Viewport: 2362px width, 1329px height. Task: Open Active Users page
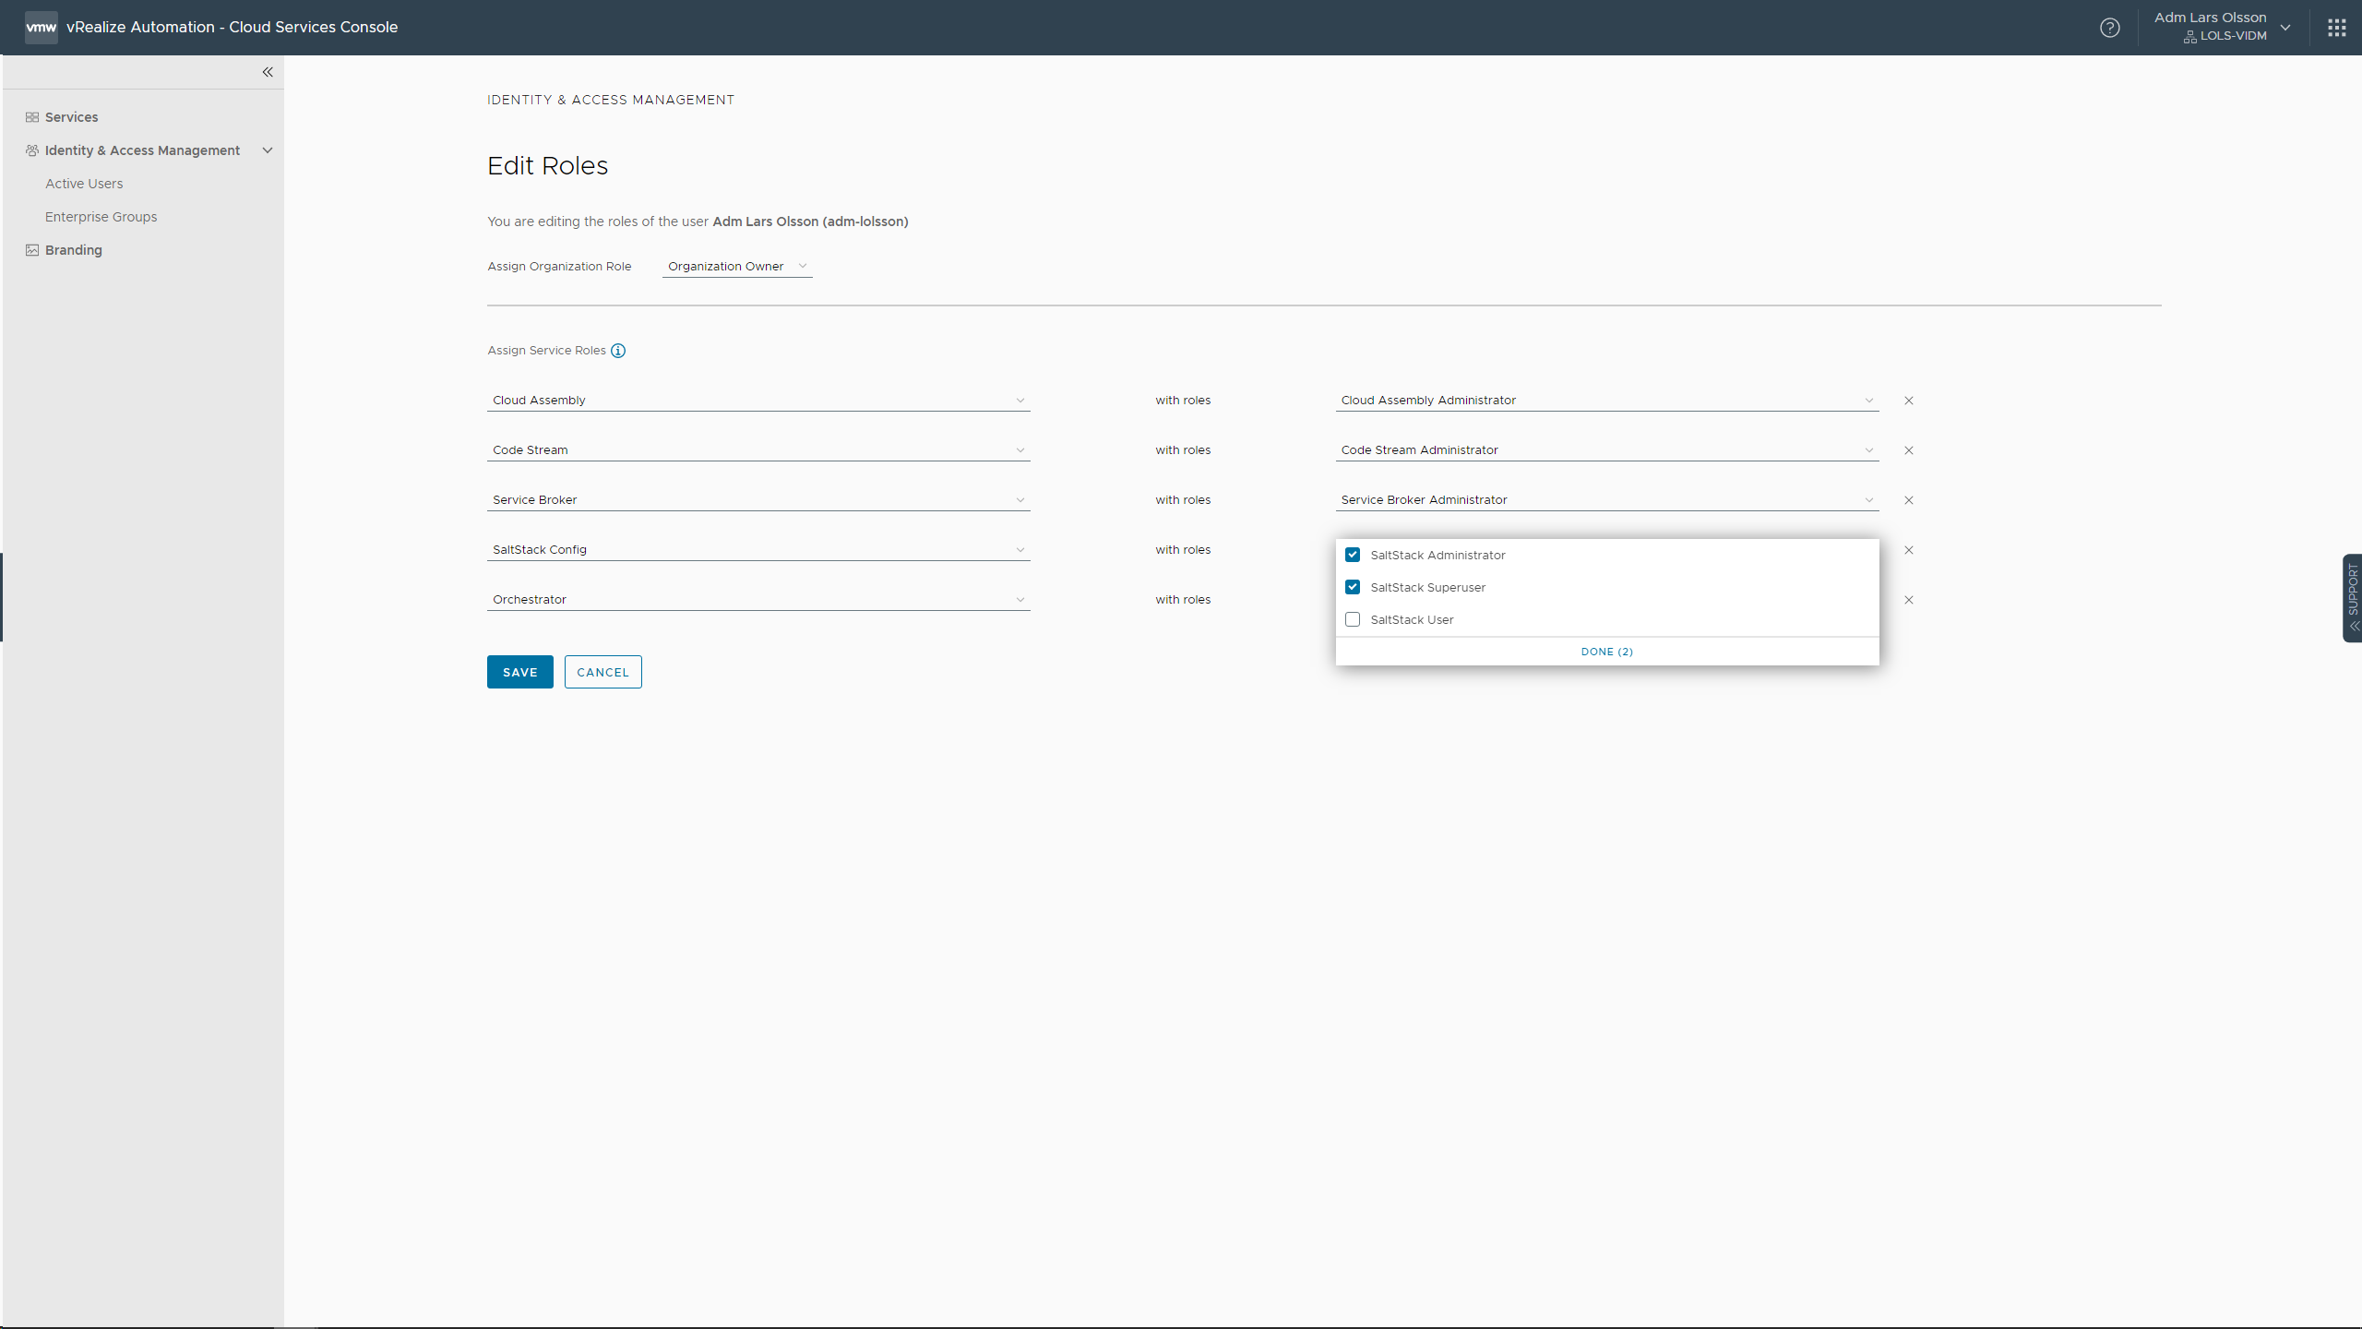pos(84,184)
